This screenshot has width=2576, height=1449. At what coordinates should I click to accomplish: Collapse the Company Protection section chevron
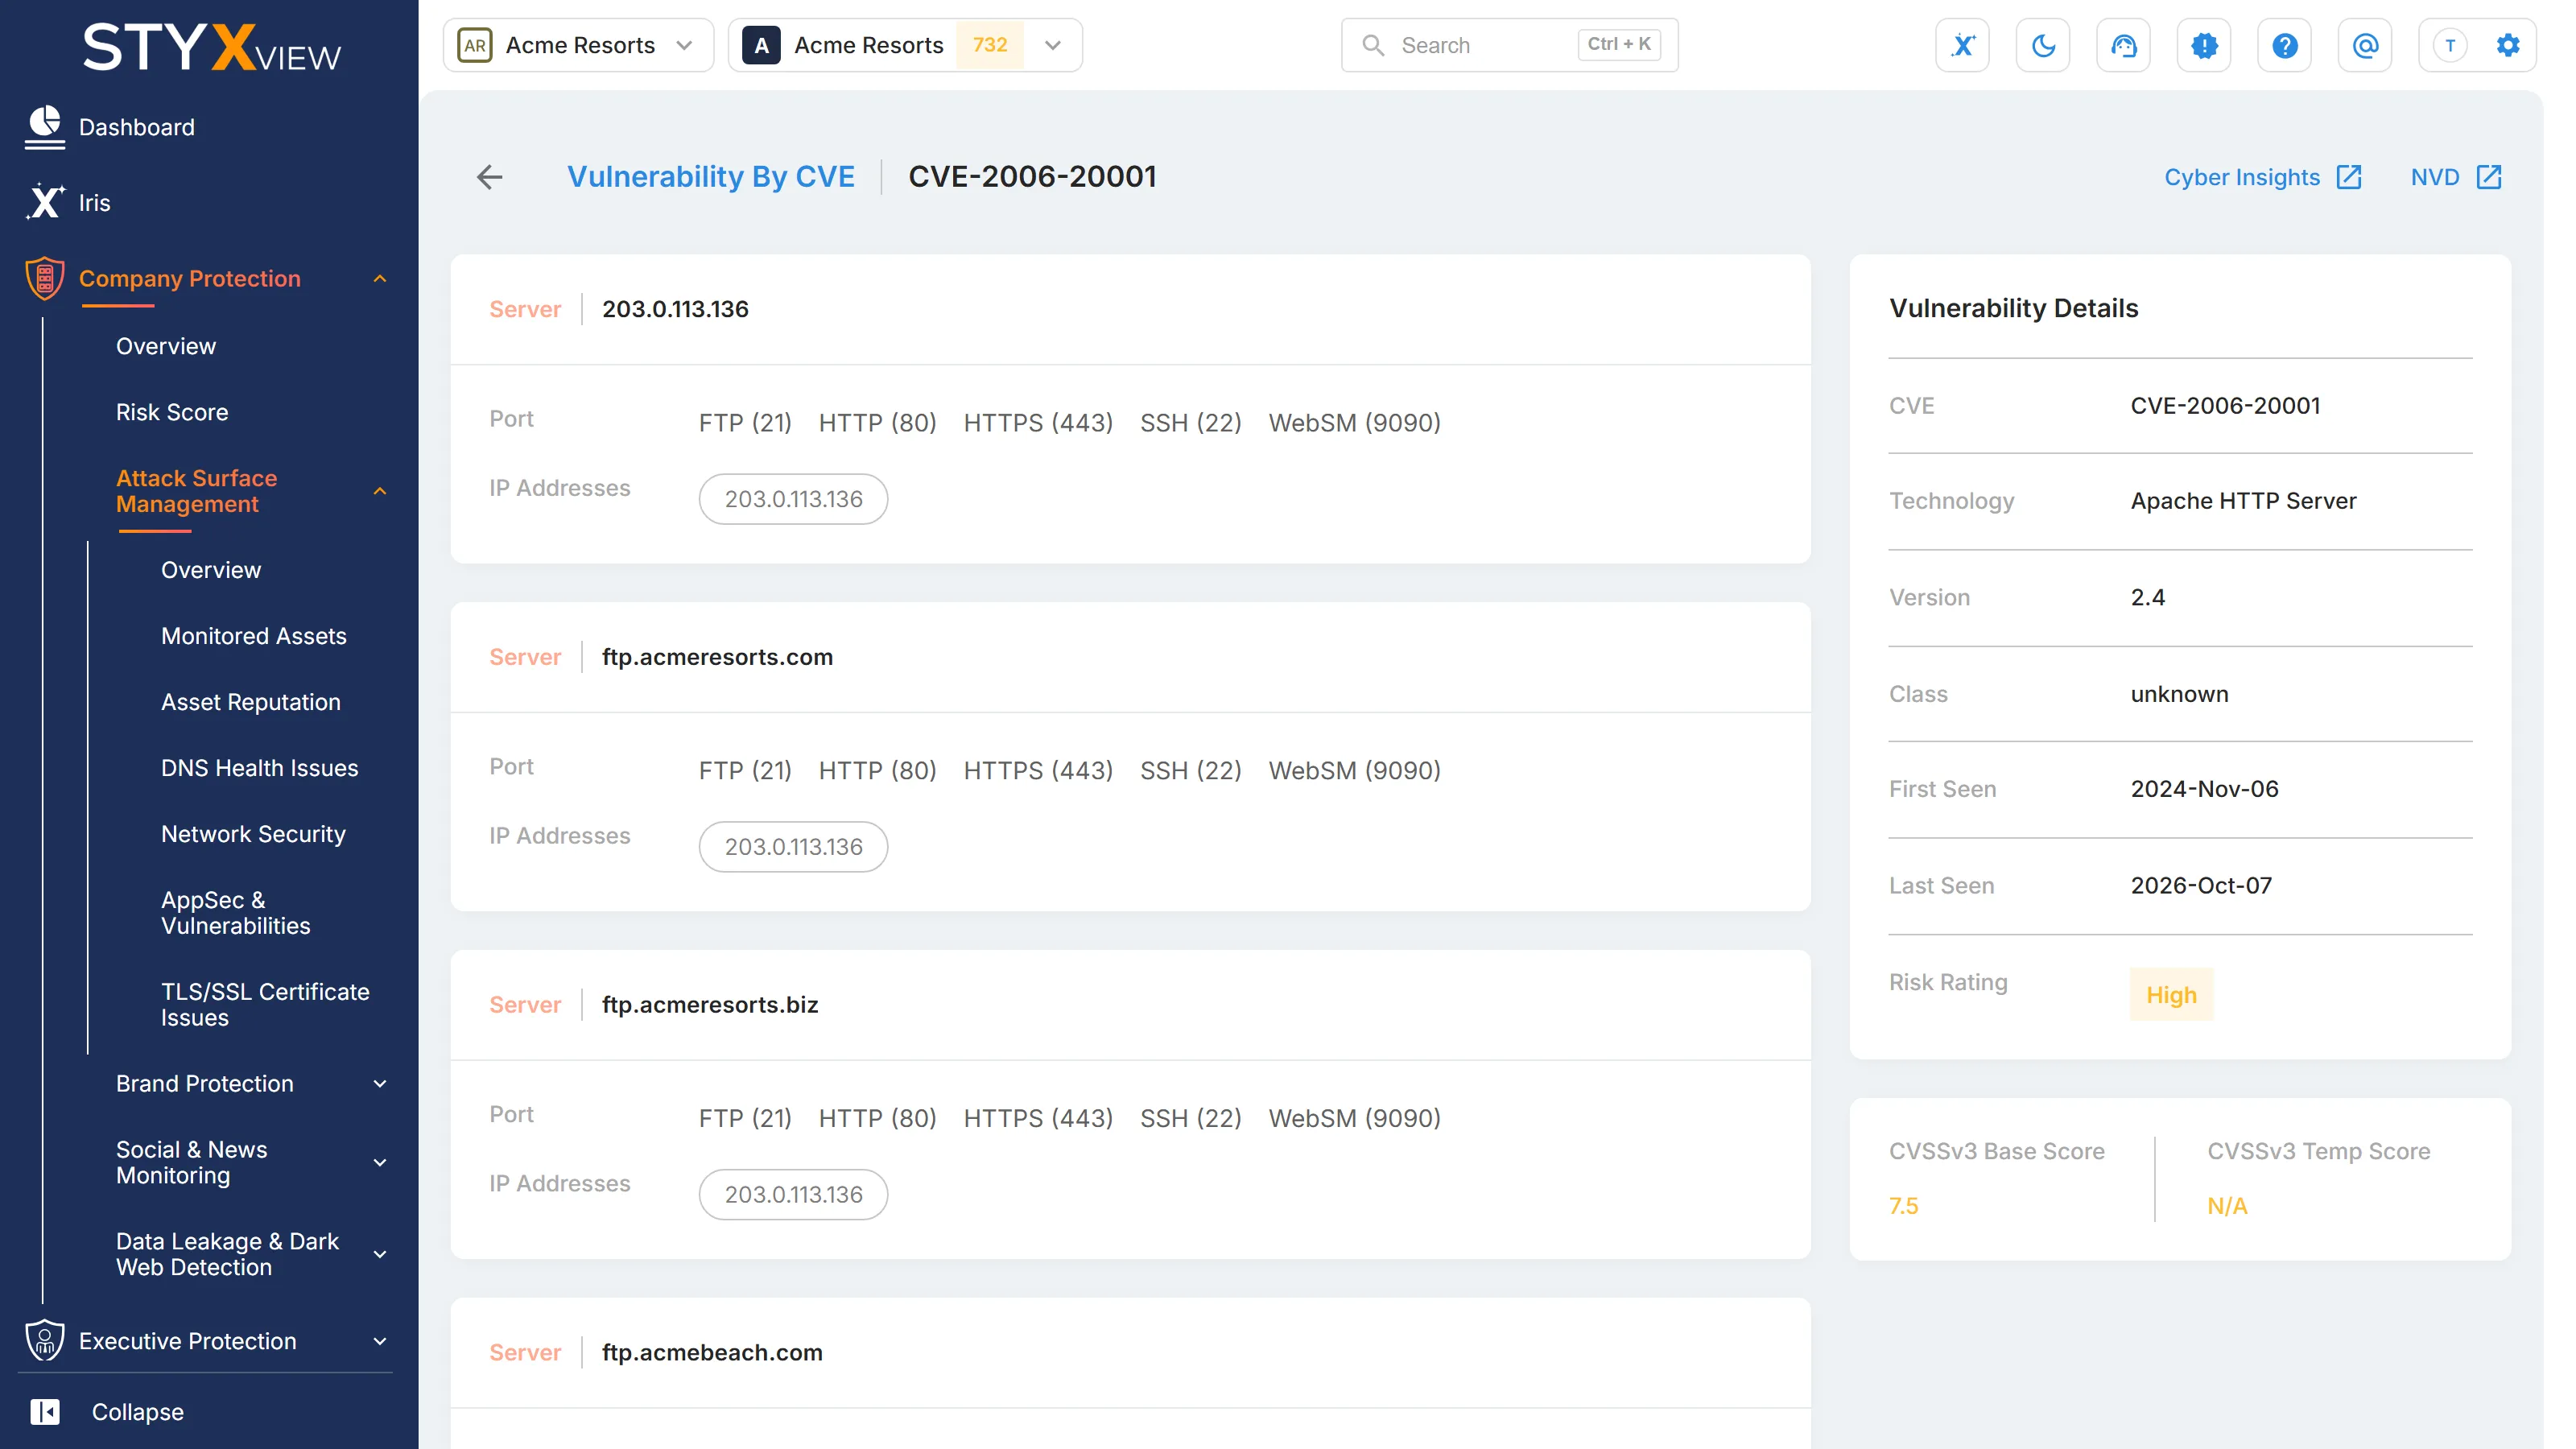click(x=380, y=279)
